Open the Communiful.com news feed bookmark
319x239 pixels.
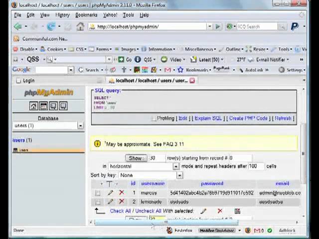coord(41,39)
